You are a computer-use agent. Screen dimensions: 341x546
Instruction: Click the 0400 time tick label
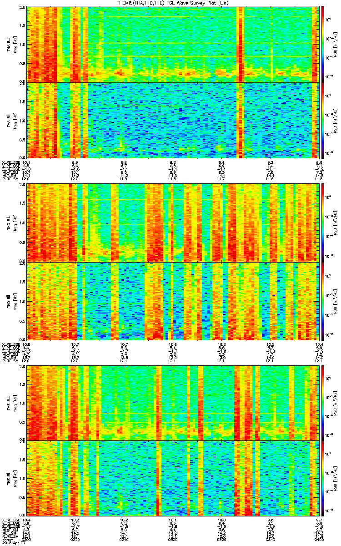pyautogui.click(x=319, y=539)
